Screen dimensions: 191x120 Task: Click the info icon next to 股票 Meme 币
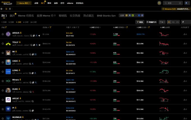click(55, 15)
